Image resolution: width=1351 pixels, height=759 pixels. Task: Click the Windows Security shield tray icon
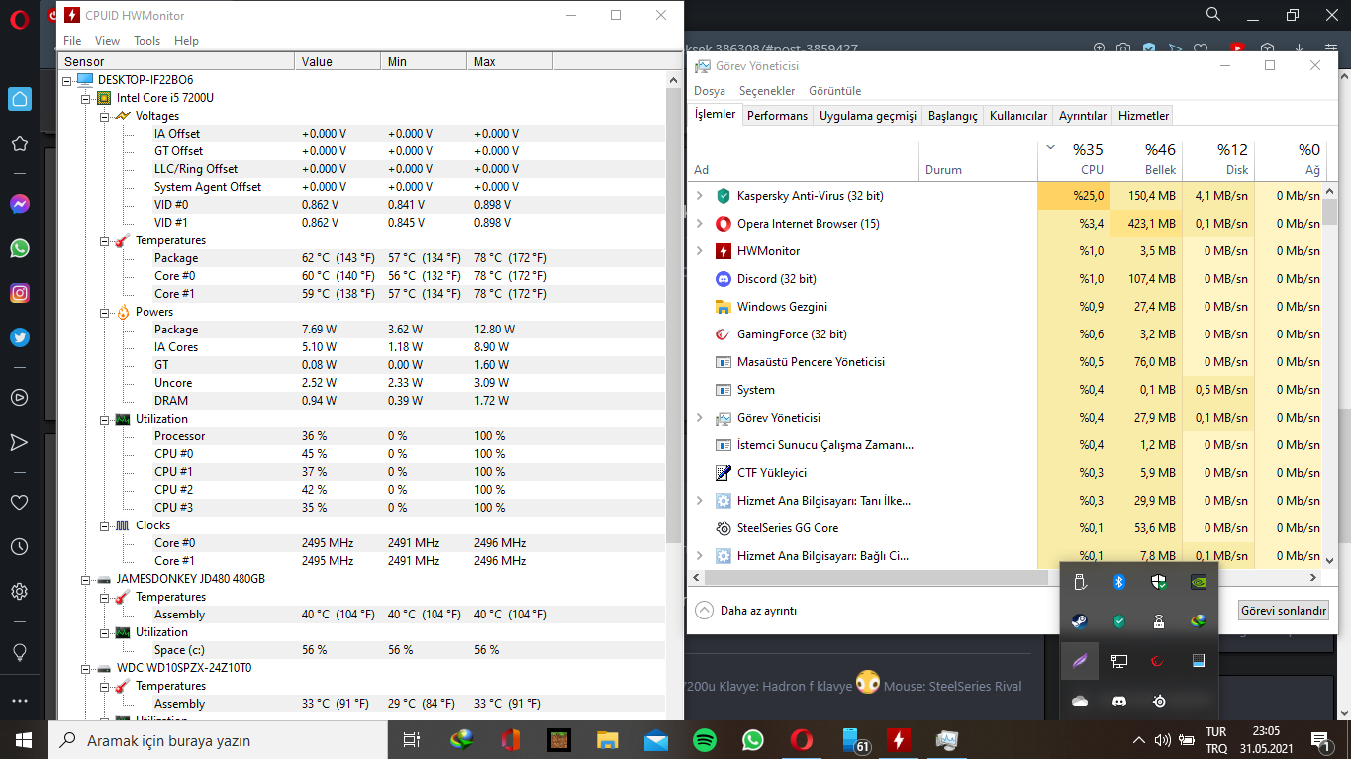tap(1159, 582)
